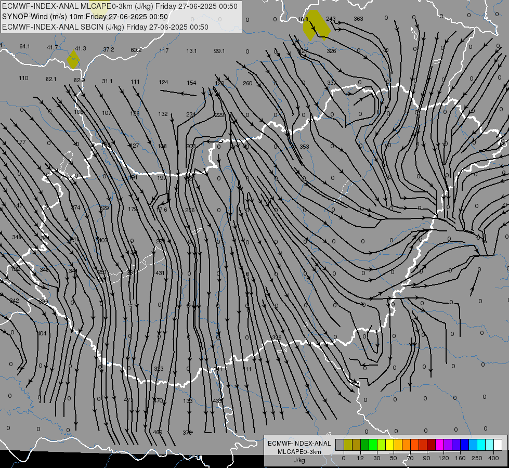Click the map value 243
Image resolution: width=509 pixels, height=468 pixels.
click(x=331, y=19)
